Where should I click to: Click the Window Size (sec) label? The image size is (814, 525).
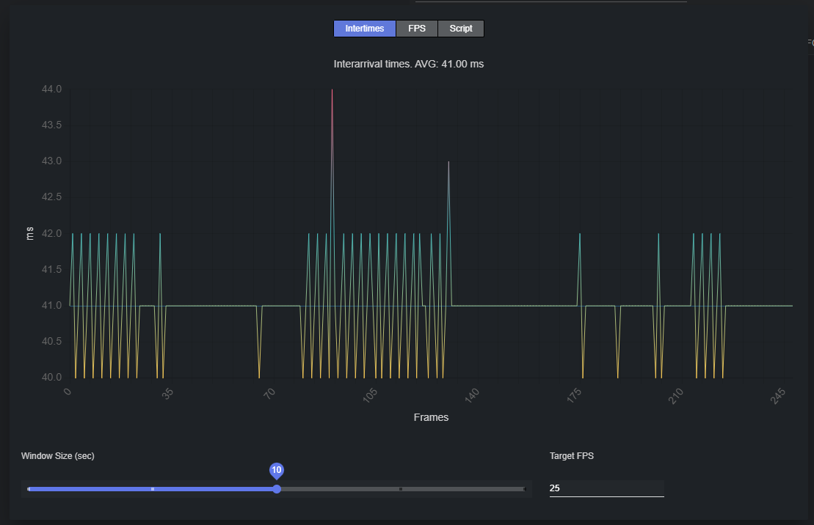[58, 456]
